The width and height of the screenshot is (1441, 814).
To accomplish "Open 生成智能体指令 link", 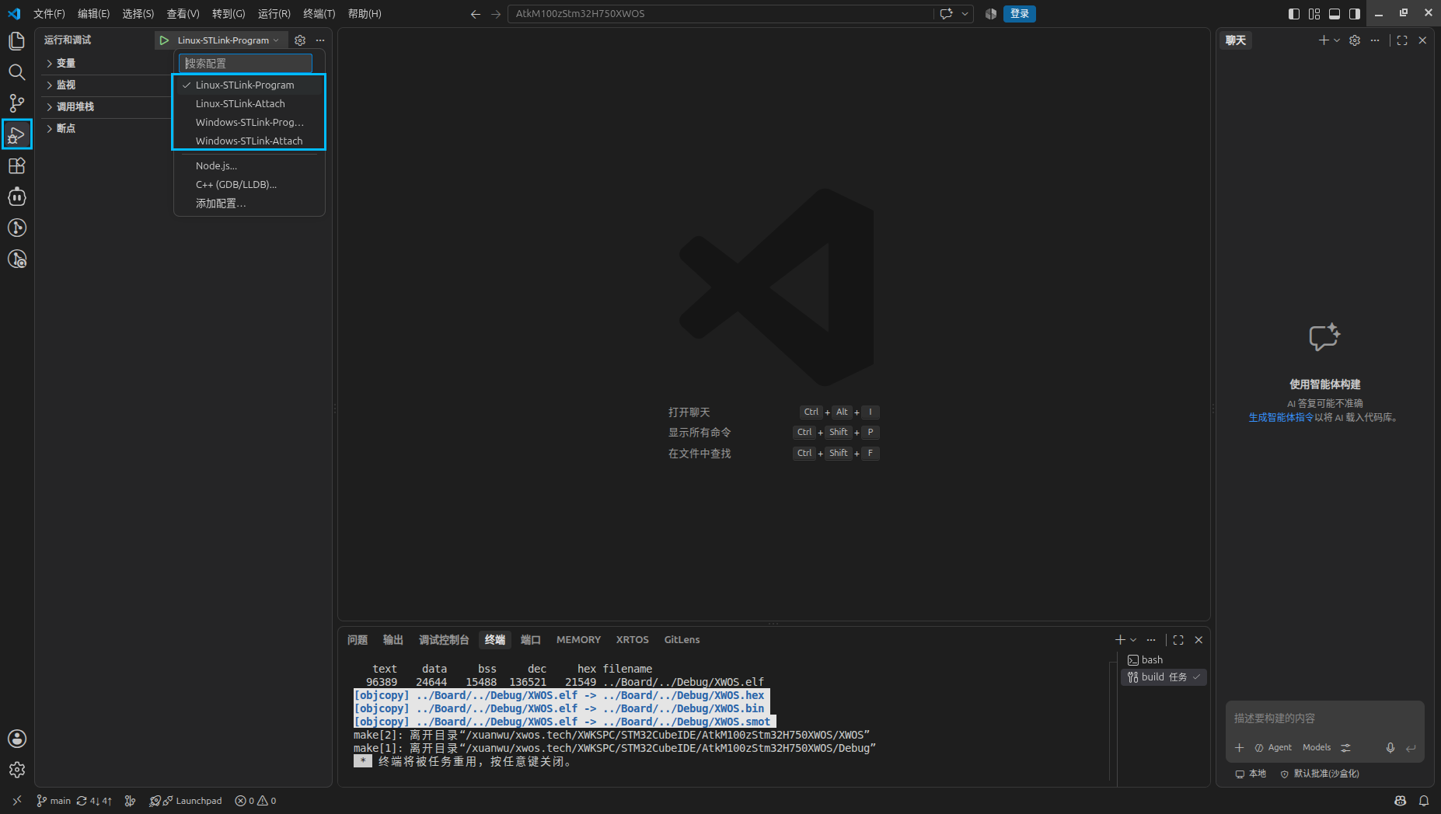I will (x=1281, y=417).
